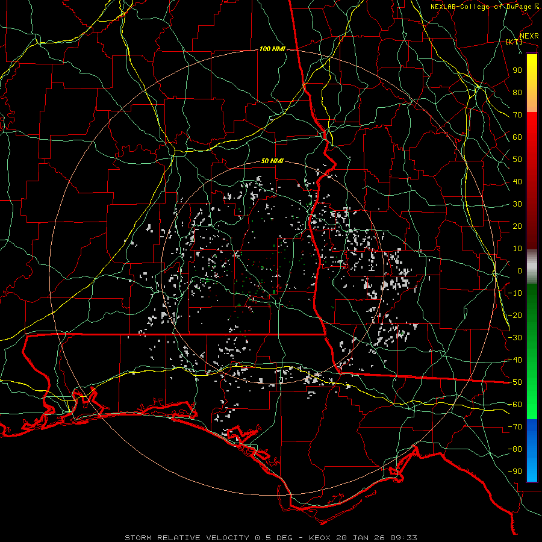Click the [KT] units label above the color scale
The image size is (542, 542).
[x=514, y=42]
